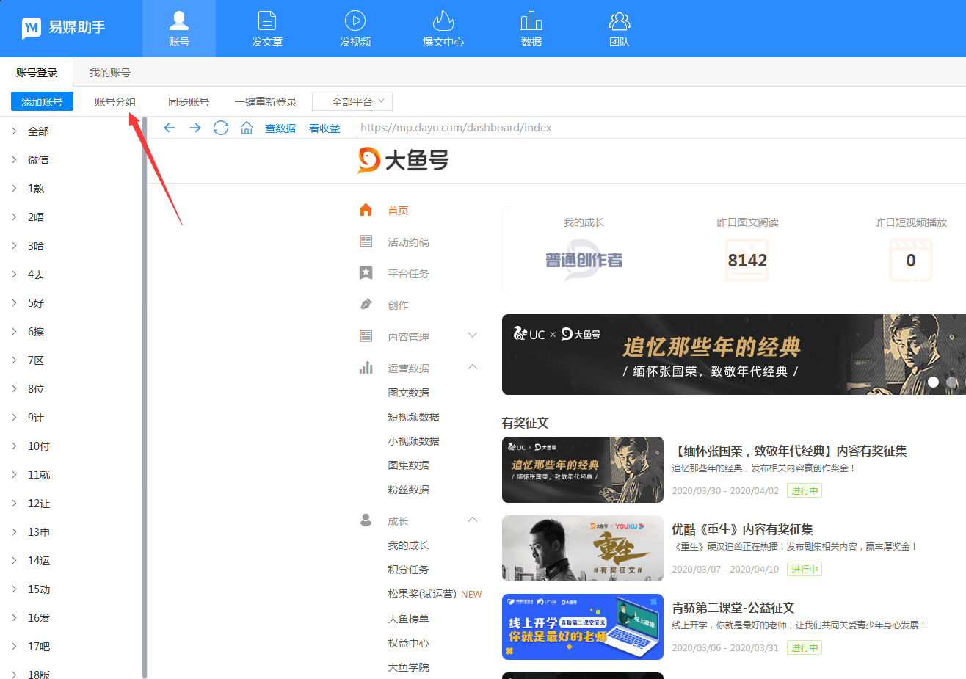The image size is (966, 679).
Task: Click the 内容管理 icon
Action: pyautogui.click(x=366, y=336)
